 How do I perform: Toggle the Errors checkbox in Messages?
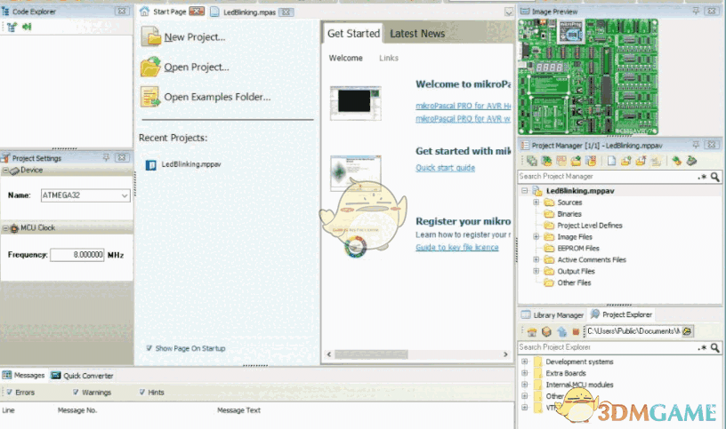tap(9, 392)
